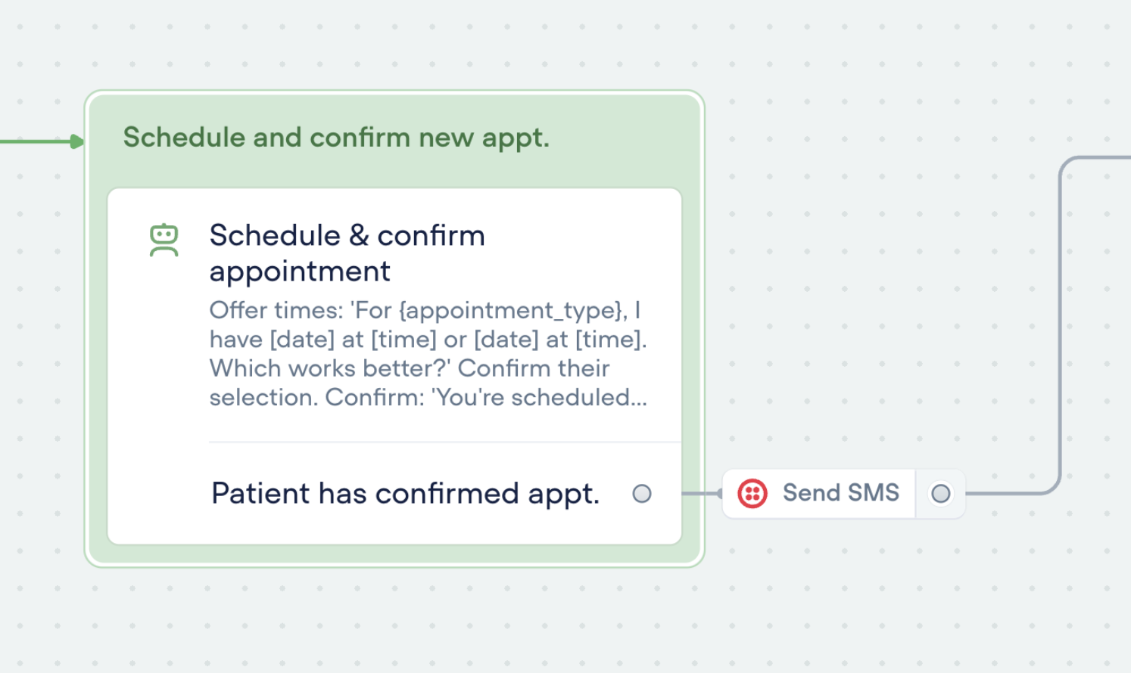Open the 'Schedule & confirm appointment' step title
The image size is (1131, 673).
(347, 253)
